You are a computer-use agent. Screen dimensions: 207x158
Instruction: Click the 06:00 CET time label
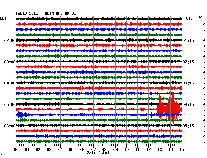[10, 126]
